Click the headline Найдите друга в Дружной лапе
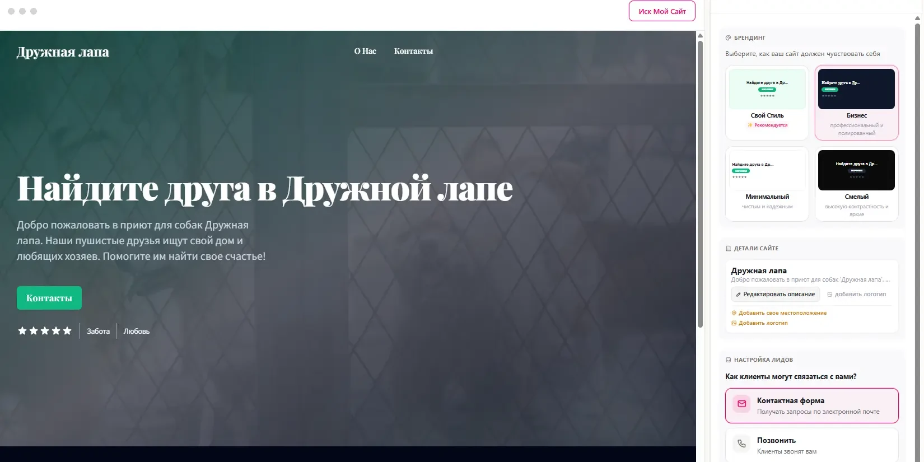The height and width of the screenshot is (462, 924). click(x=265, y=188)
